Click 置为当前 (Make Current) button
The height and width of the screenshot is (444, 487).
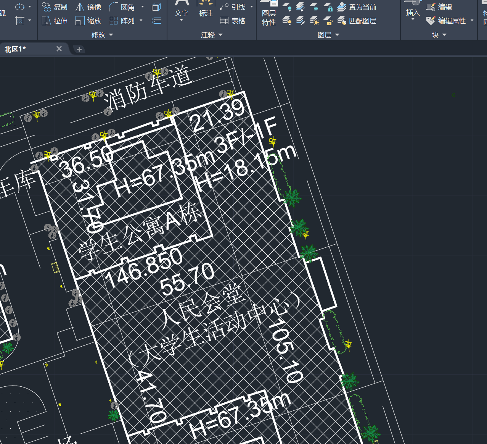[x=357, y=7]
